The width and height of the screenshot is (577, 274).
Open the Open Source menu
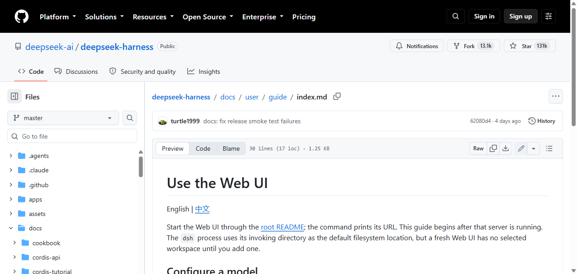[208, 17]
